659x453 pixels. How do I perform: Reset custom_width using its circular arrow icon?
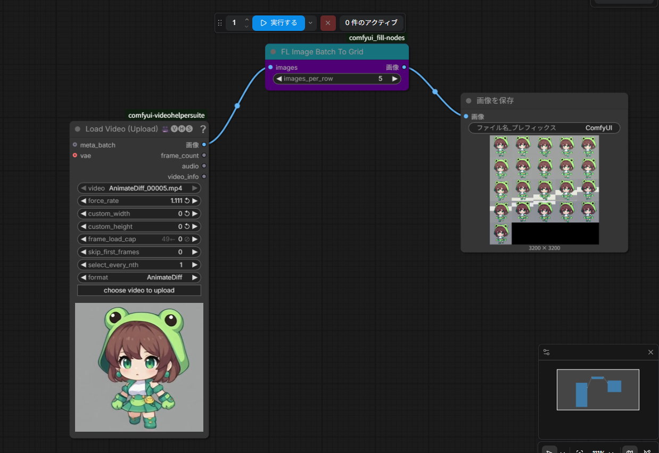[x=187, y=213]
